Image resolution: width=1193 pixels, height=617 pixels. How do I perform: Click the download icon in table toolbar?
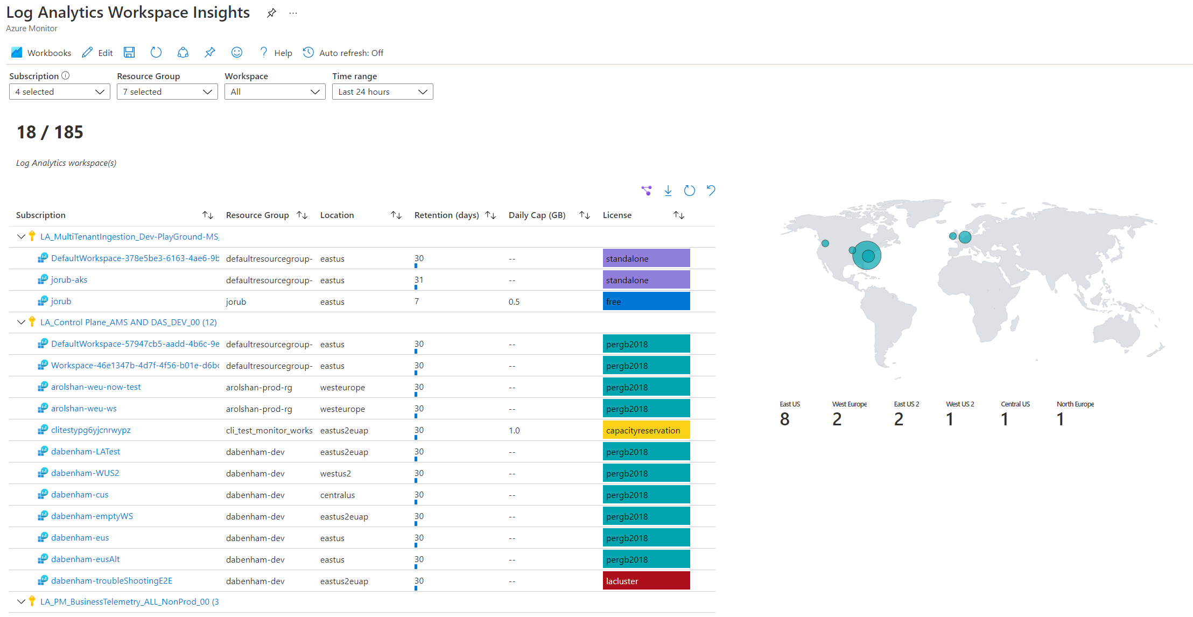click(668, 191)
